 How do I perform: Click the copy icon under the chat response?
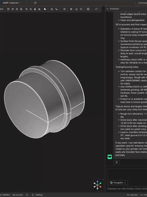[x=116, y=163]
